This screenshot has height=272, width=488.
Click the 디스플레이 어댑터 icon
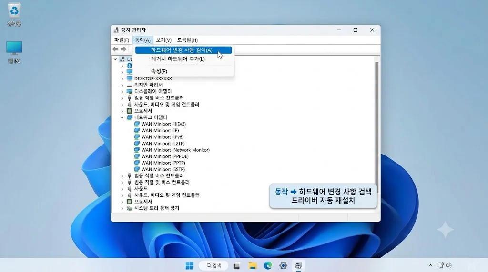click(x=130, y=92)
